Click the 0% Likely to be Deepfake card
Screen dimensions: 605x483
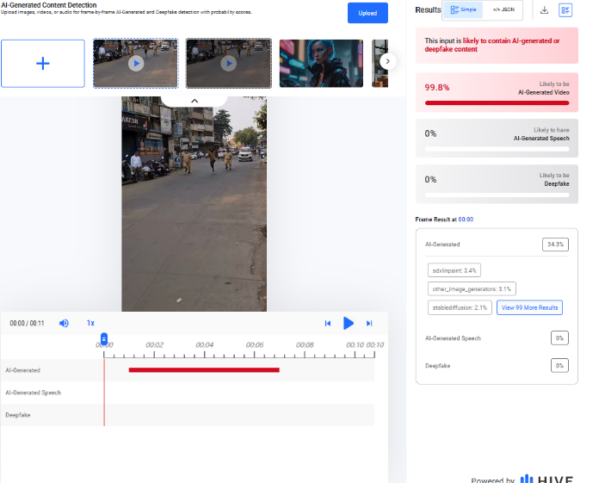tap(497, 184)
